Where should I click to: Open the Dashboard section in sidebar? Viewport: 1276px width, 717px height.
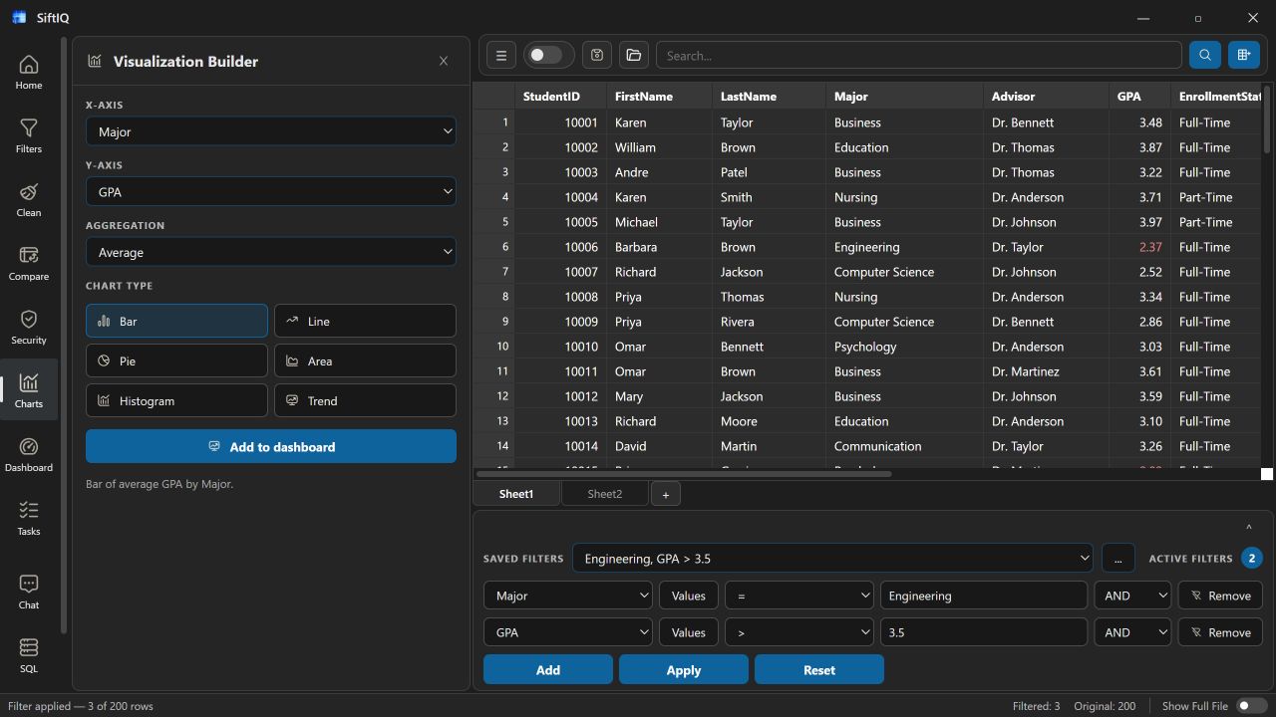pos(29,455)
